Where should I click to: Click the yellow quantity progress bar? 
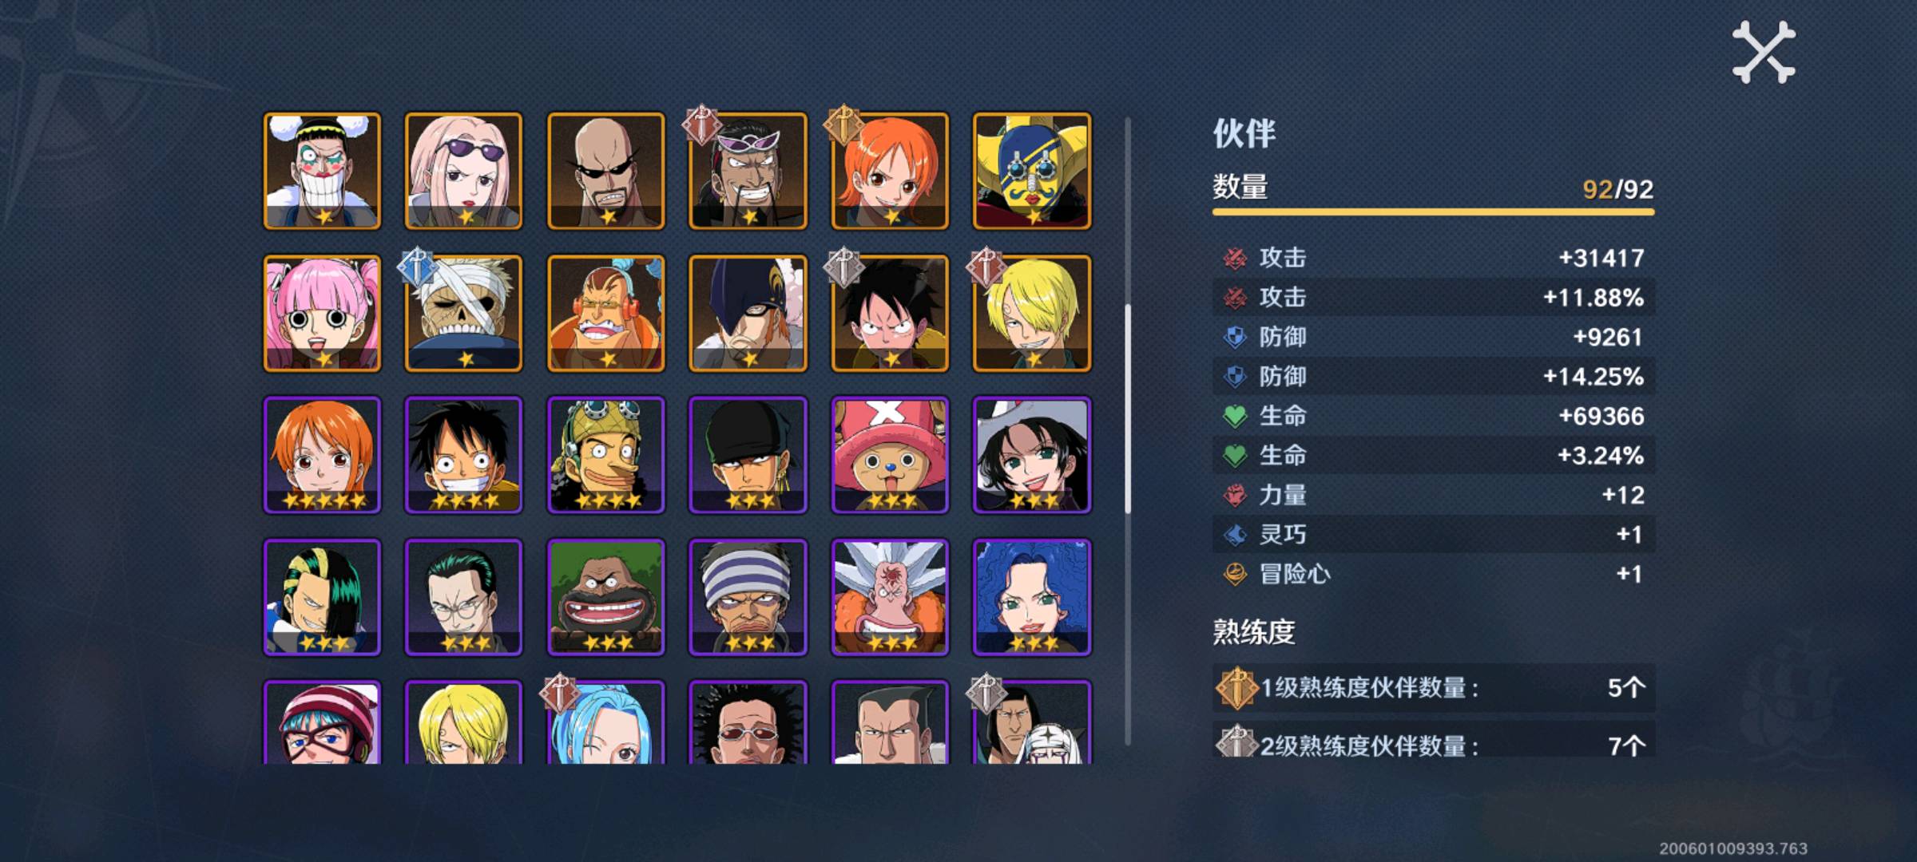pyautogui.click(x=1433, y=212)
